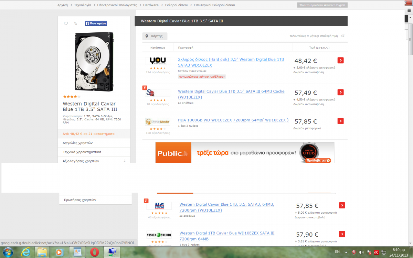The width and height of the screenshot is (413, 258).
Task: Open volume speaker tray icon
Action: tap(361, 252)
